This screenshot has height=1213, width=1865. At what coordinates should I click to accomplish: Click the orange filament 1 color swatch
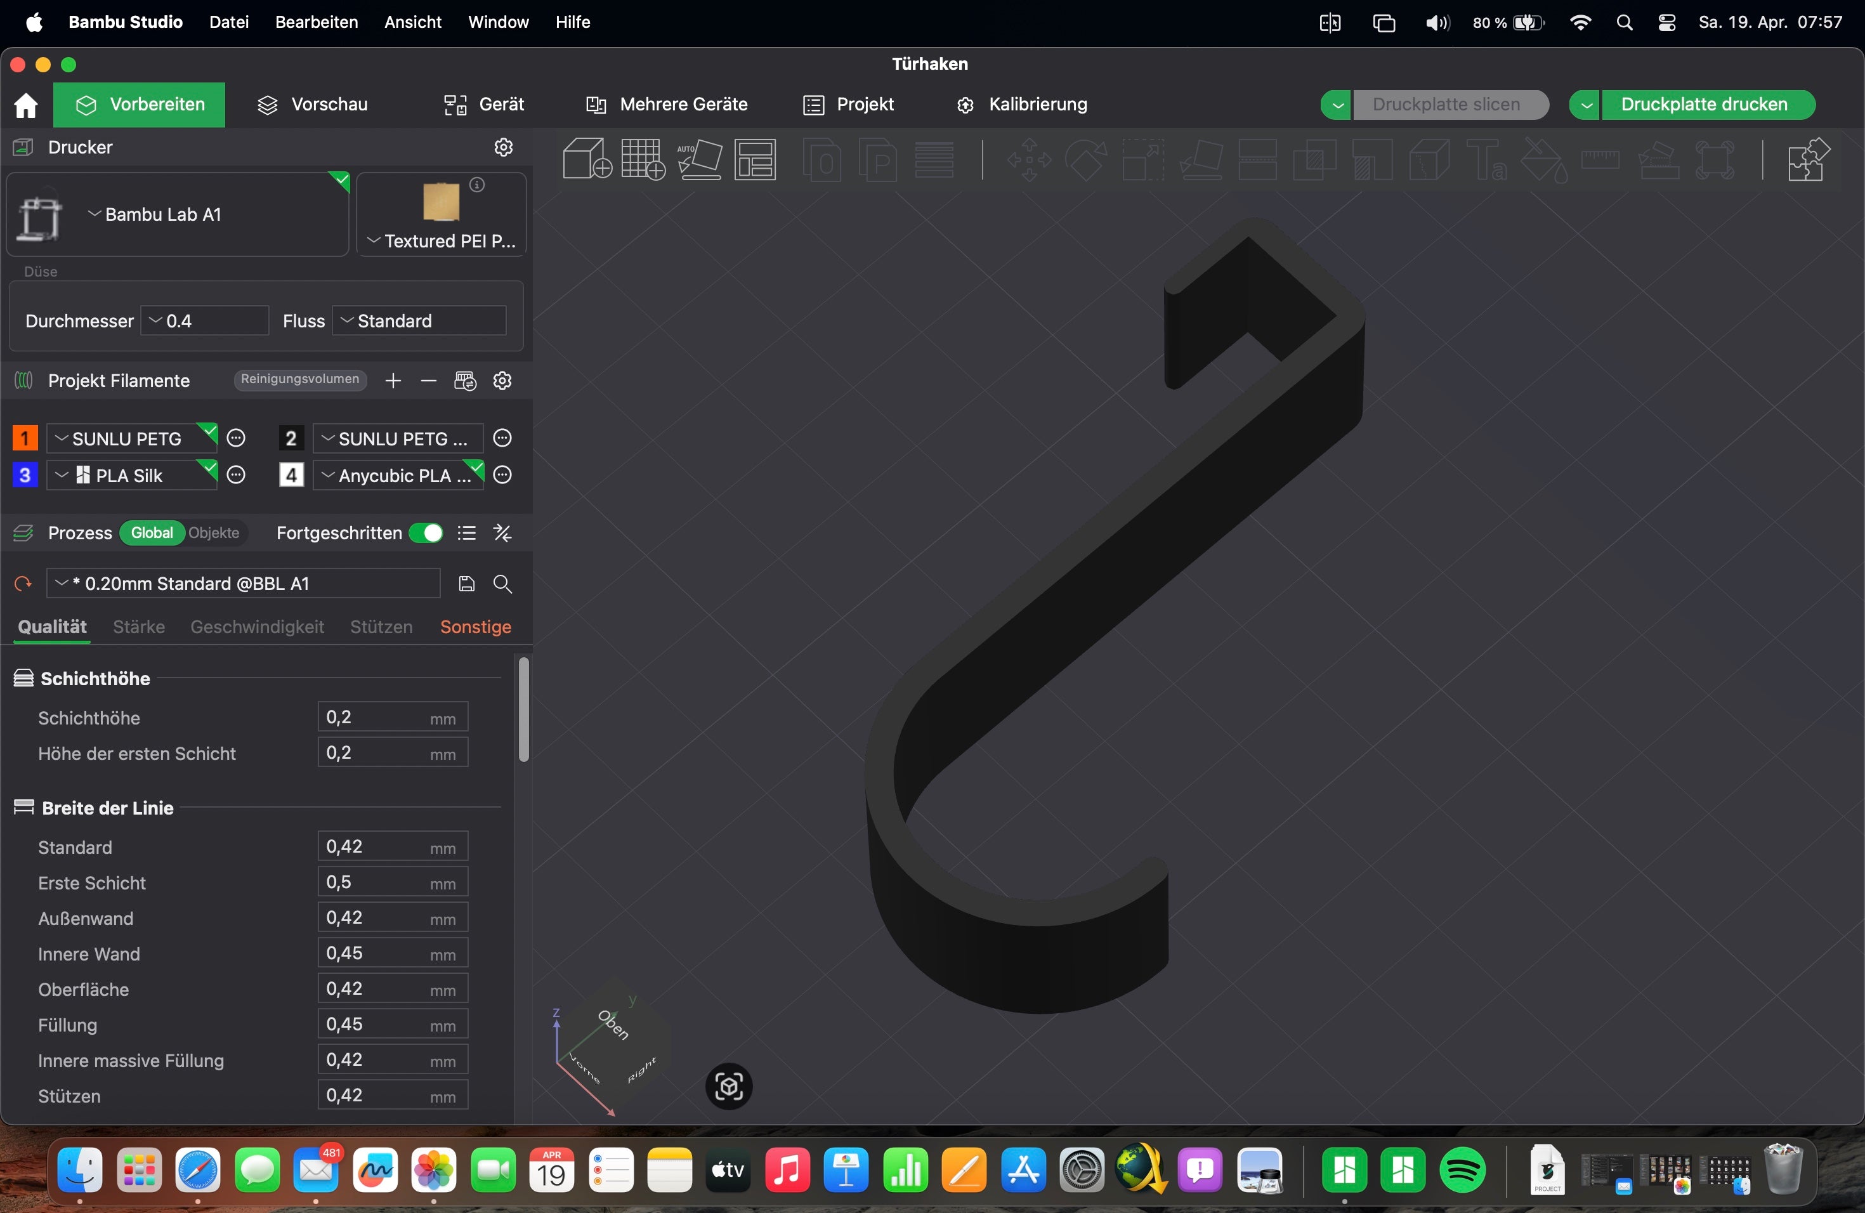pos(24,438)
